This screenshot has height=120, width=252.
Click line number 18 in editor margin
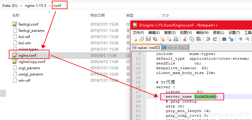[x=138, y=97]
